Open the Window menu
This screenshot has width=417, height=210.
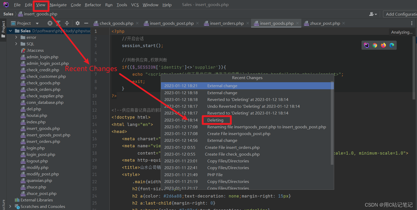point(150,5)
